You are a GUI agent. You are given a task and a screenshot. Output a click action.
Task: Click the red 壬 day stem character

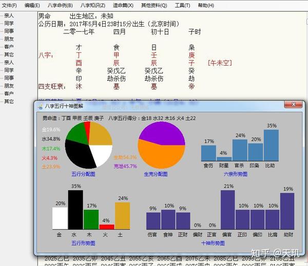coord(154,55)
